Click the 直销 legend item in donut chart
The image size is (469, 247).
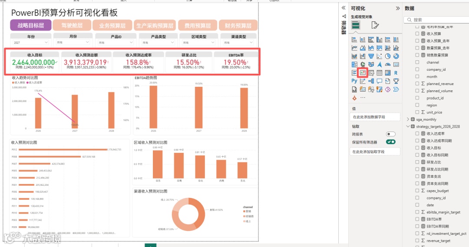point(247,211)
